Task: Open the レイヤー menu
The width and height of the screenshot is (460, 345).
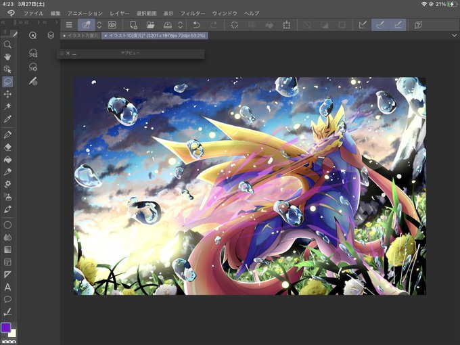Action: [120, 14]
